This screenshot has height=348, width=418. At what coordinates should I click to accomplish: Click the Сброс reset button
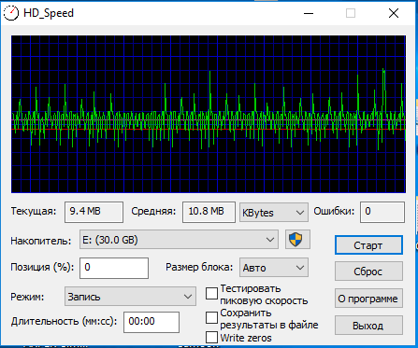[x=368, y=271]
